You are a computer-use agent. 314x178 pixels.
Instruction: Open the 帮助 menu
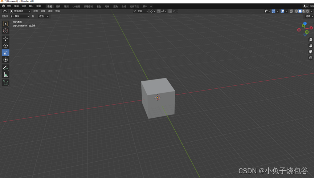point(38,6)
